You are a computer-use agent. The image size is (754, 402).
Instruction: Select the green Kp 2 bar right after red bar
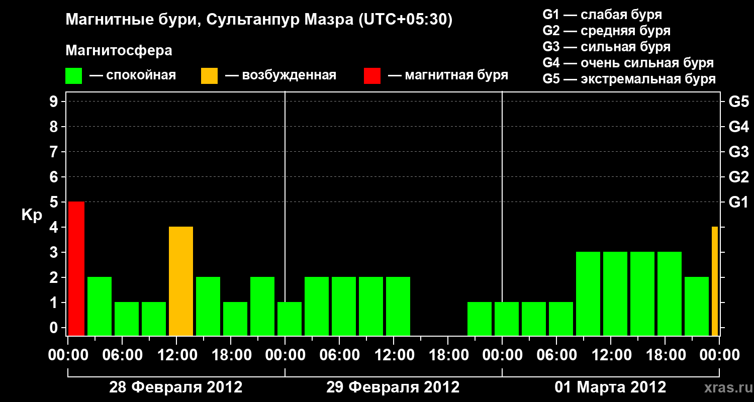pyautogui.click(x=100, y=307)
